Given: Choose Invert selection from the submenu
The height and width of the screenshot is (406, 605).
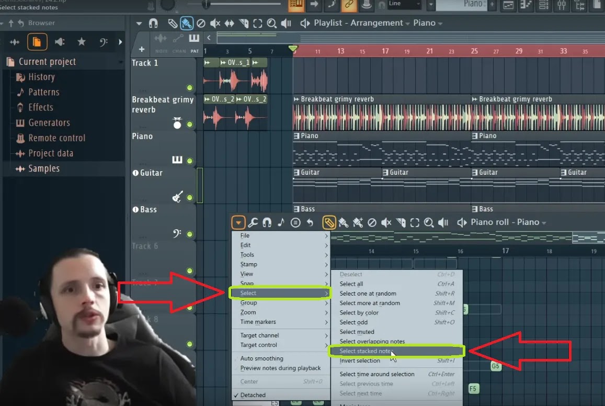Looking at the screenshot, I should (397, 360).
